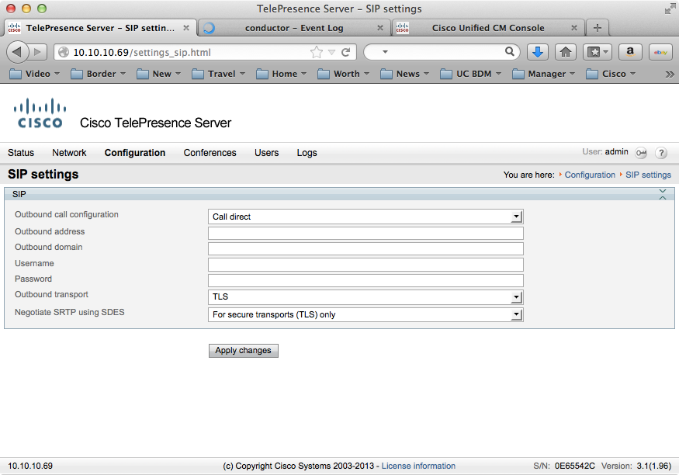The height and width of the screenshot is (475, 679).
Task: Click the search magnifier icon
Action: coord(510,51)
